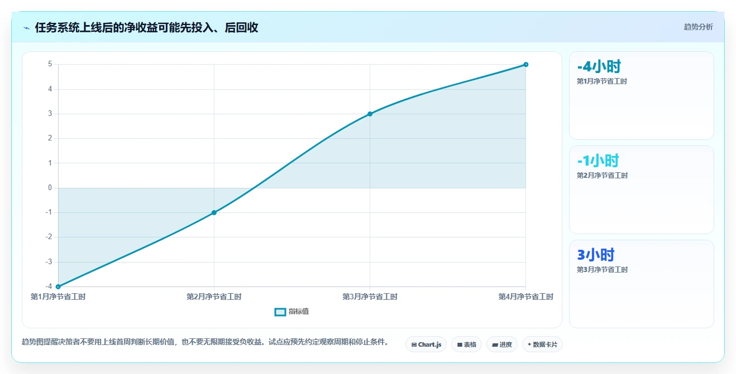Click the x-axis label 第4月净节省工时
The height and width of the screenshot is (374, 736).
tap(525, 297)
